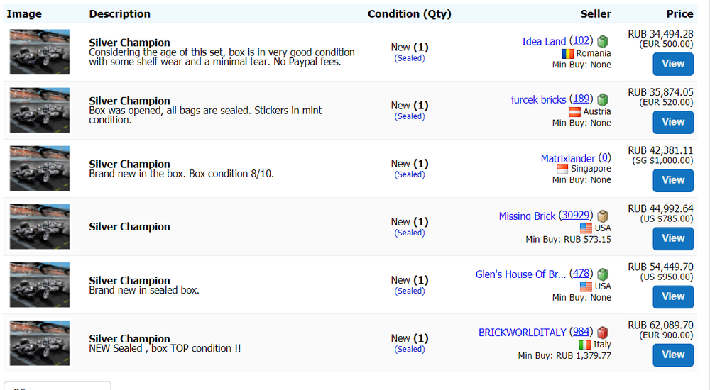The height and width of the screenshot is (390, 710).
Task: Click the first Silver Champion thumbnail image
Action: click(40, 52)
